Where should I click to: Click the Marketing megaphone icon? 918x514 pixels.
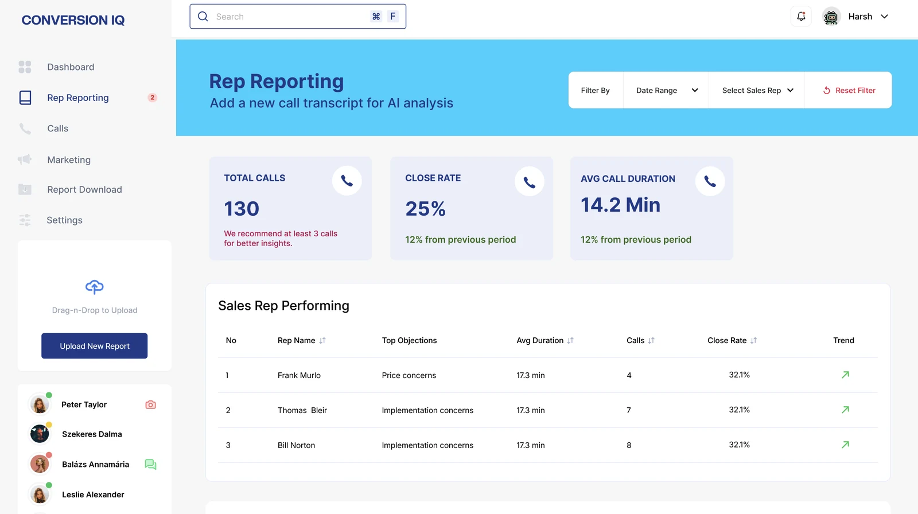(x=25, y=159)
